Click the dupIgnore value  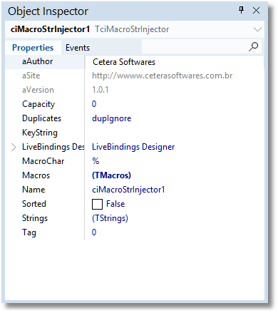tap(112, 118)
